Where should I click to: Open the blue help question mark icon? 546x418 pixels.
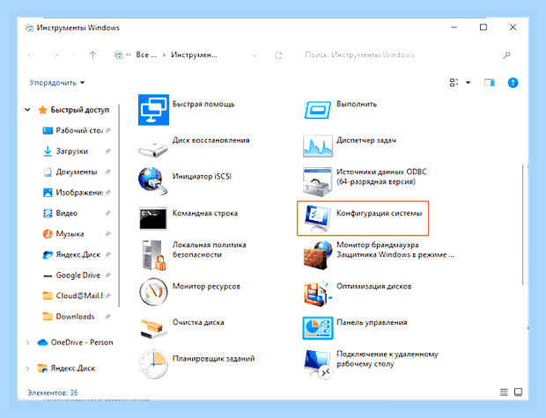513,83
